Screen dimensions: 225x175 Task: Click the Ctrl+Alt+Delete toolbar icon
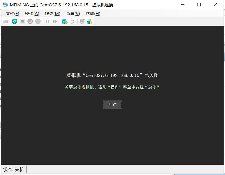click(x=6, y=21)
